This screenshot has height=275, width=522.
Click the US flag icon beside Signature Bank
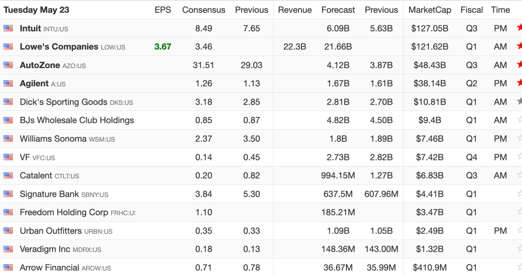[x=8, y=194]
